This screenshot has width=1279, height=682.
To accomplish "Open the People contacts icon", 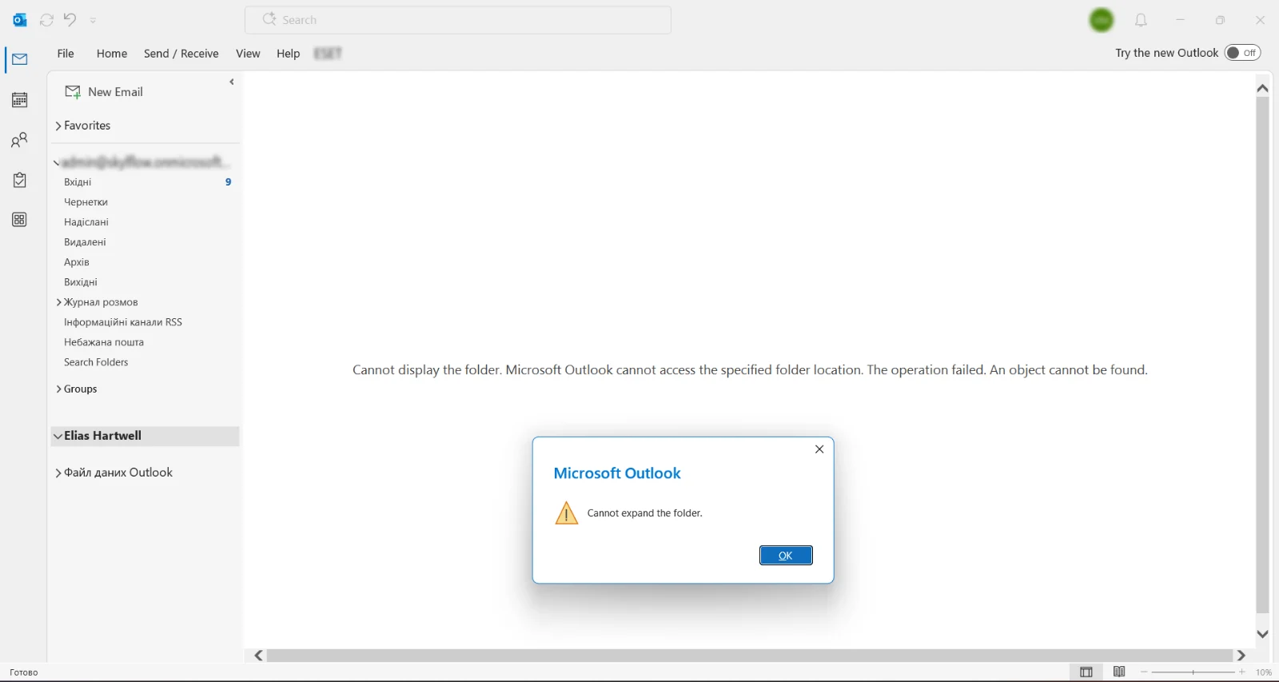I will 19,140.
